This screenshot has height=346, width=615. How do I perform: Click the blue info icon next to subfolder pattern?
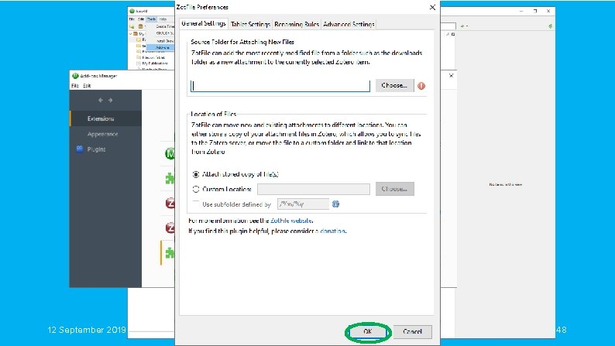point(335,204)
